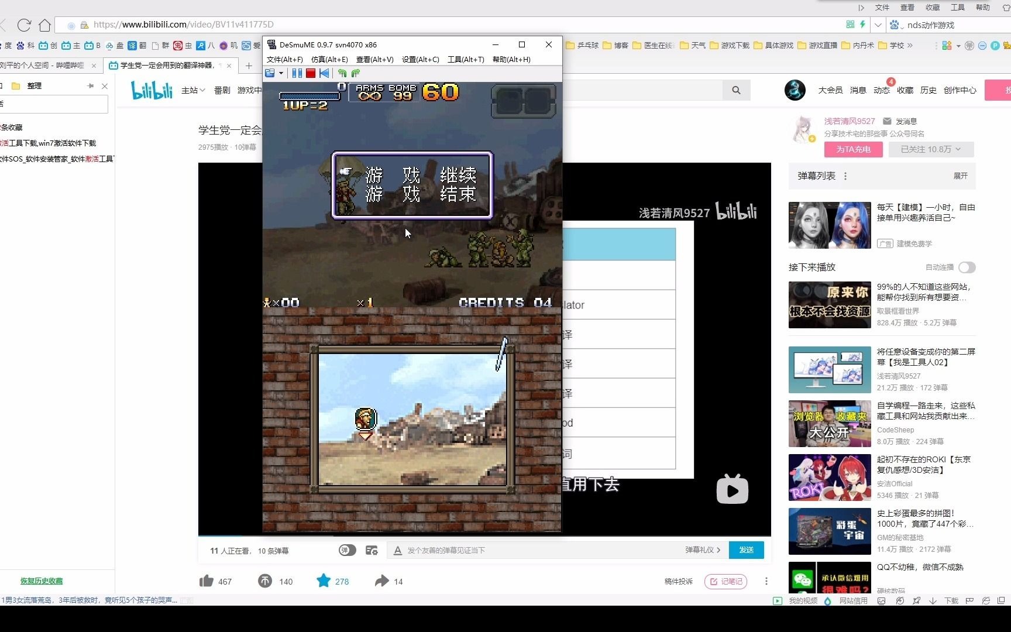Show the QR code icon in address bar
The height and width of the screenshot is (632, 1011).
click(x=850, y=25)
